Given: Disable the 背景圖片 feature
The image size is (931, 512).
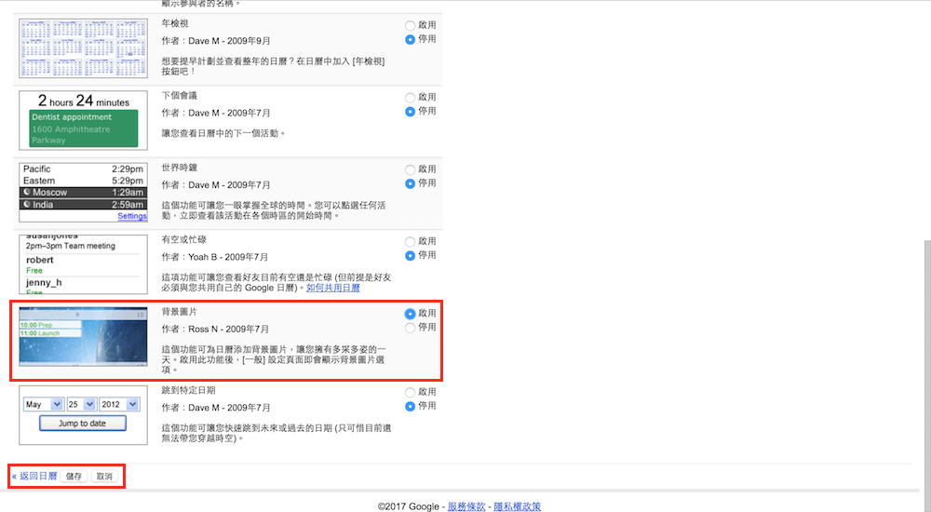Looking at the screenshot, I should pos(410,328).
